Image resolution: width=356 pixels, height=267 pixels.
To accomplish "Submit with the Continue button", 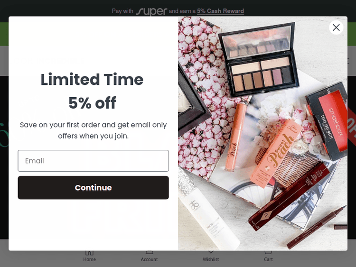I will 94,188.
